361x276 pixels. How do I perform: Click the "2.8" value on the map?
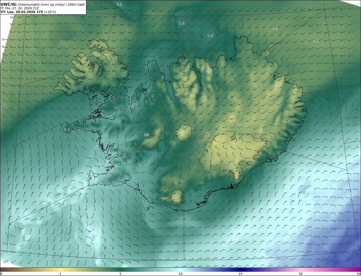click(x=146, y=135)
